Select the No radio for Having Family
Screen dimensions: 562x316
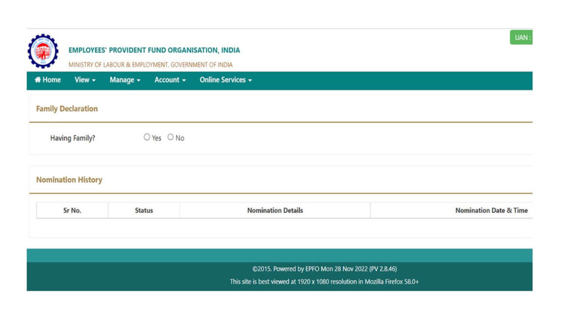171,137
